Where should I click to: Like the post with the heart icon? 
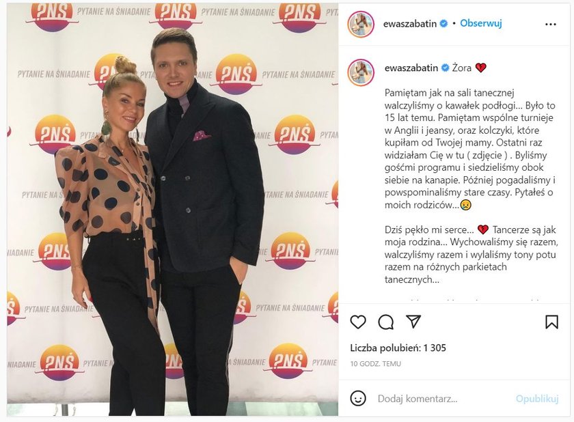(358, 322)
